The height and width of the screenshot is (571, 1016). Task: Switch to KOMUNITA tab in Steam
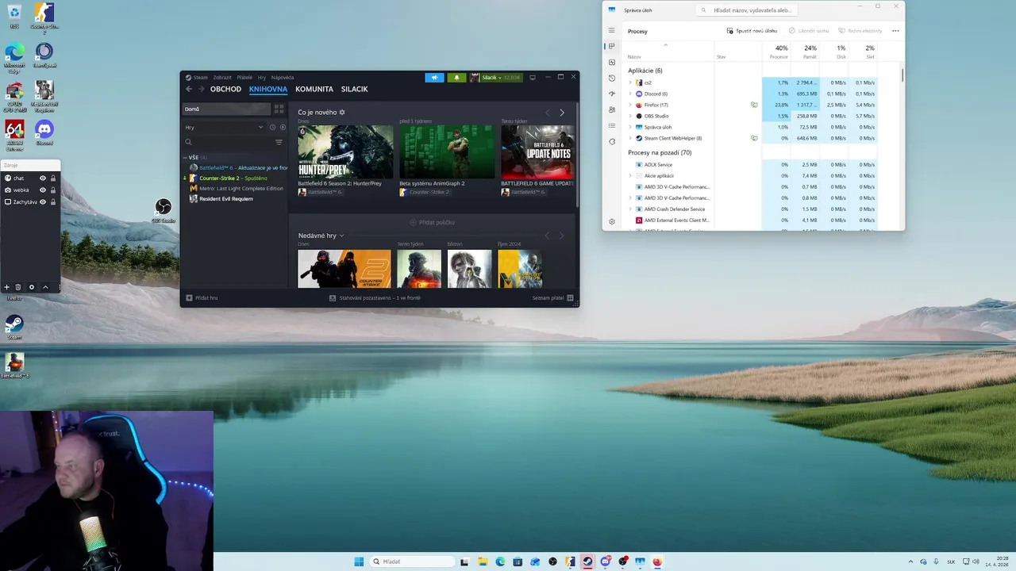pyautogui.click(x=314, y=90)
